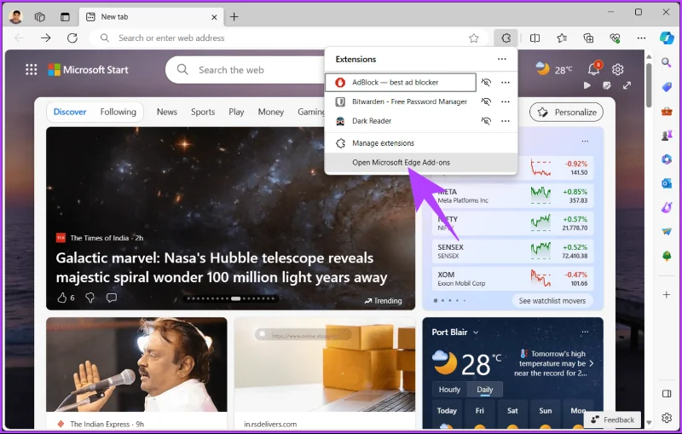Screen dimensions: 682x434
Task: Open the Settings and more ellipsis menu
Action: pos(641,38)
